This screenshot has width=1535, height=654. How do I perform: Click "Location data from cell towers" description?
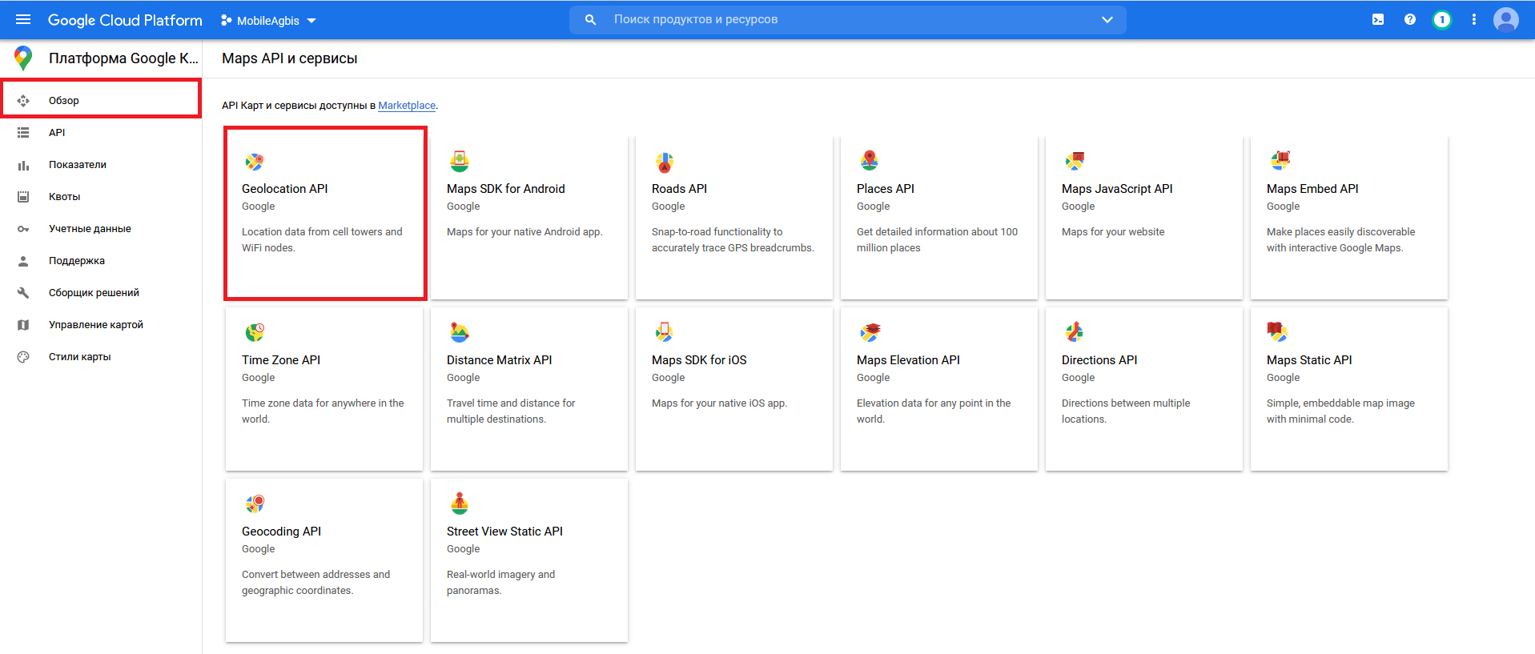322,240
